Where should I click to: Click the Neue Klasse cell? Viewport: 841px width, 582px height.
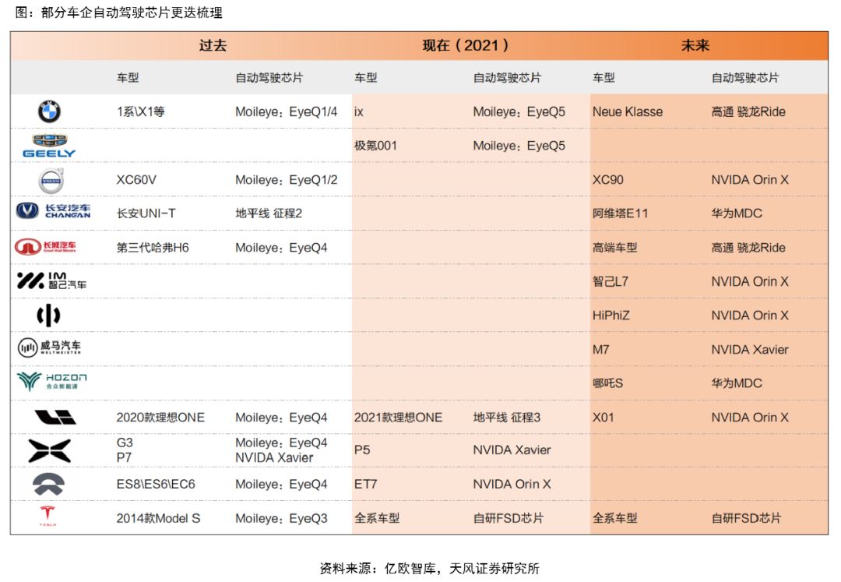[628, 112]
